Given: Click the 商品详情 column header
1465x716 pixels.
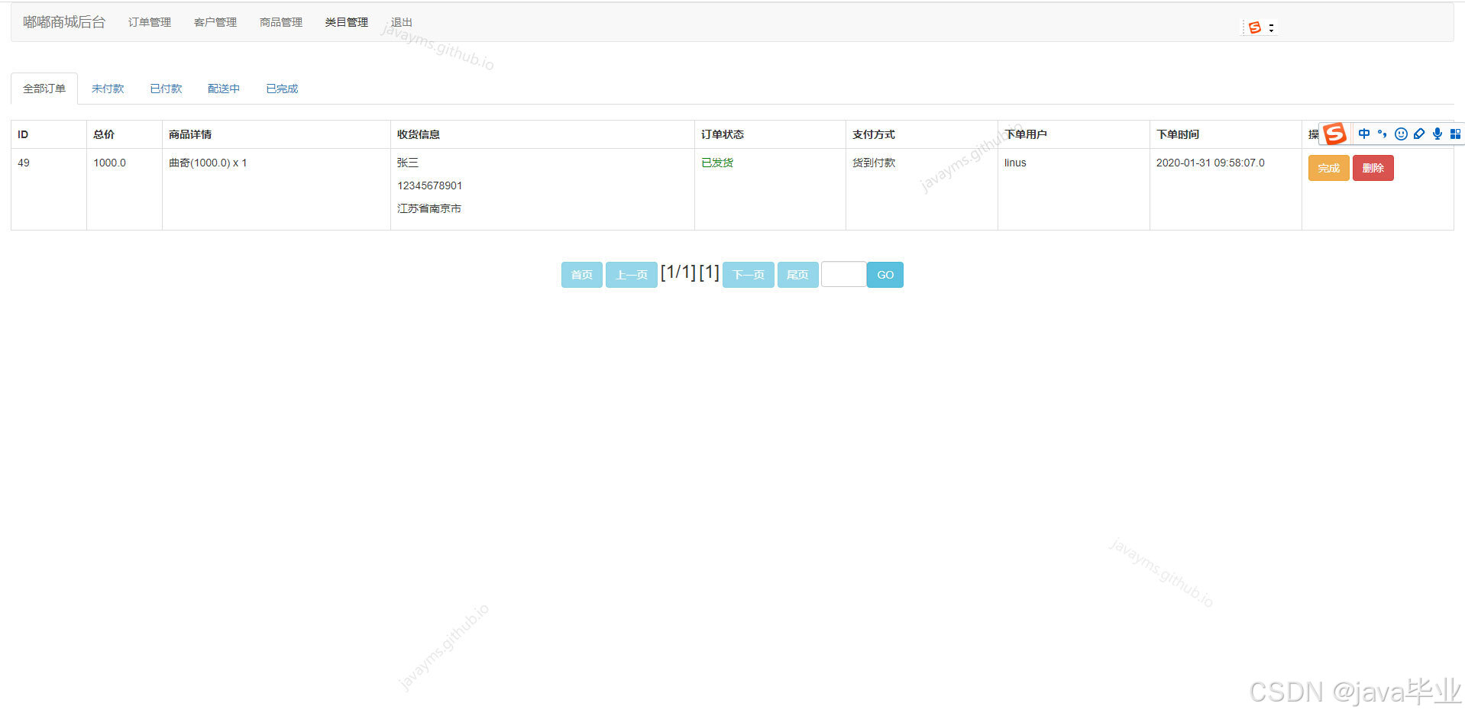Looking at the screenshot, I should tap(190, 134).
